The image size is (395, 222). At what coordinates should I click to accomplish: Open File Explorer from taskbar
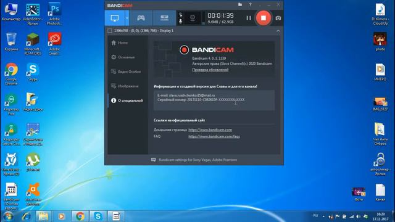pyautogui.click(x=43, y=216)
